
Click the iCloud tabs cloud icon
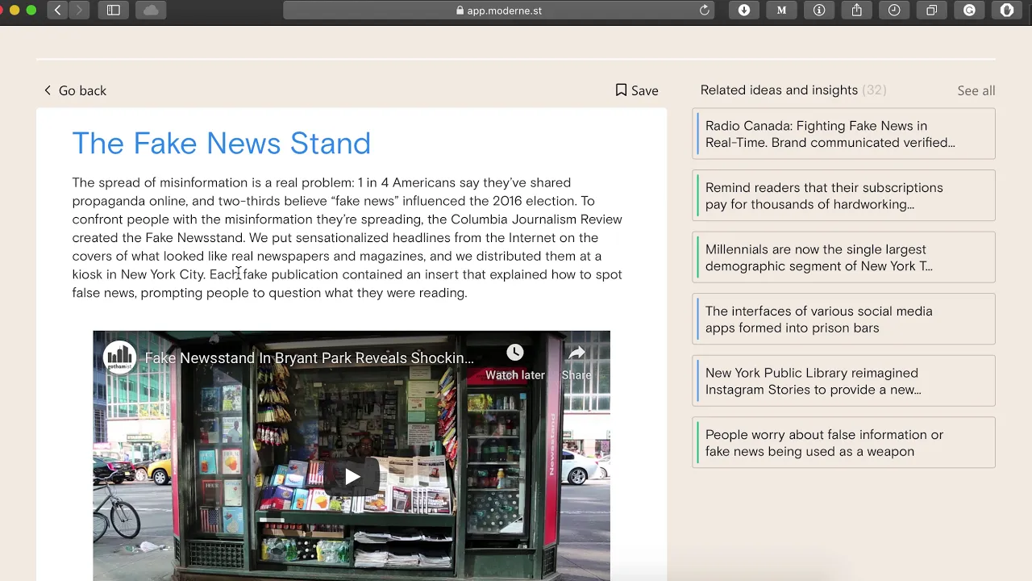(x=151, y=10)
